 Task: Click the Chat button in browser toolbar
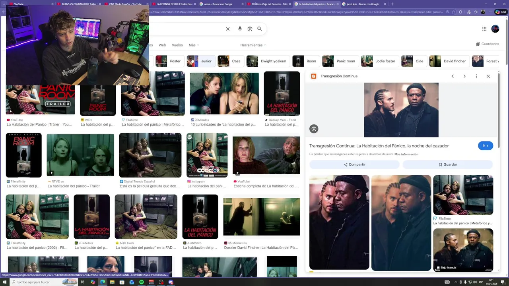coord(501,12)
